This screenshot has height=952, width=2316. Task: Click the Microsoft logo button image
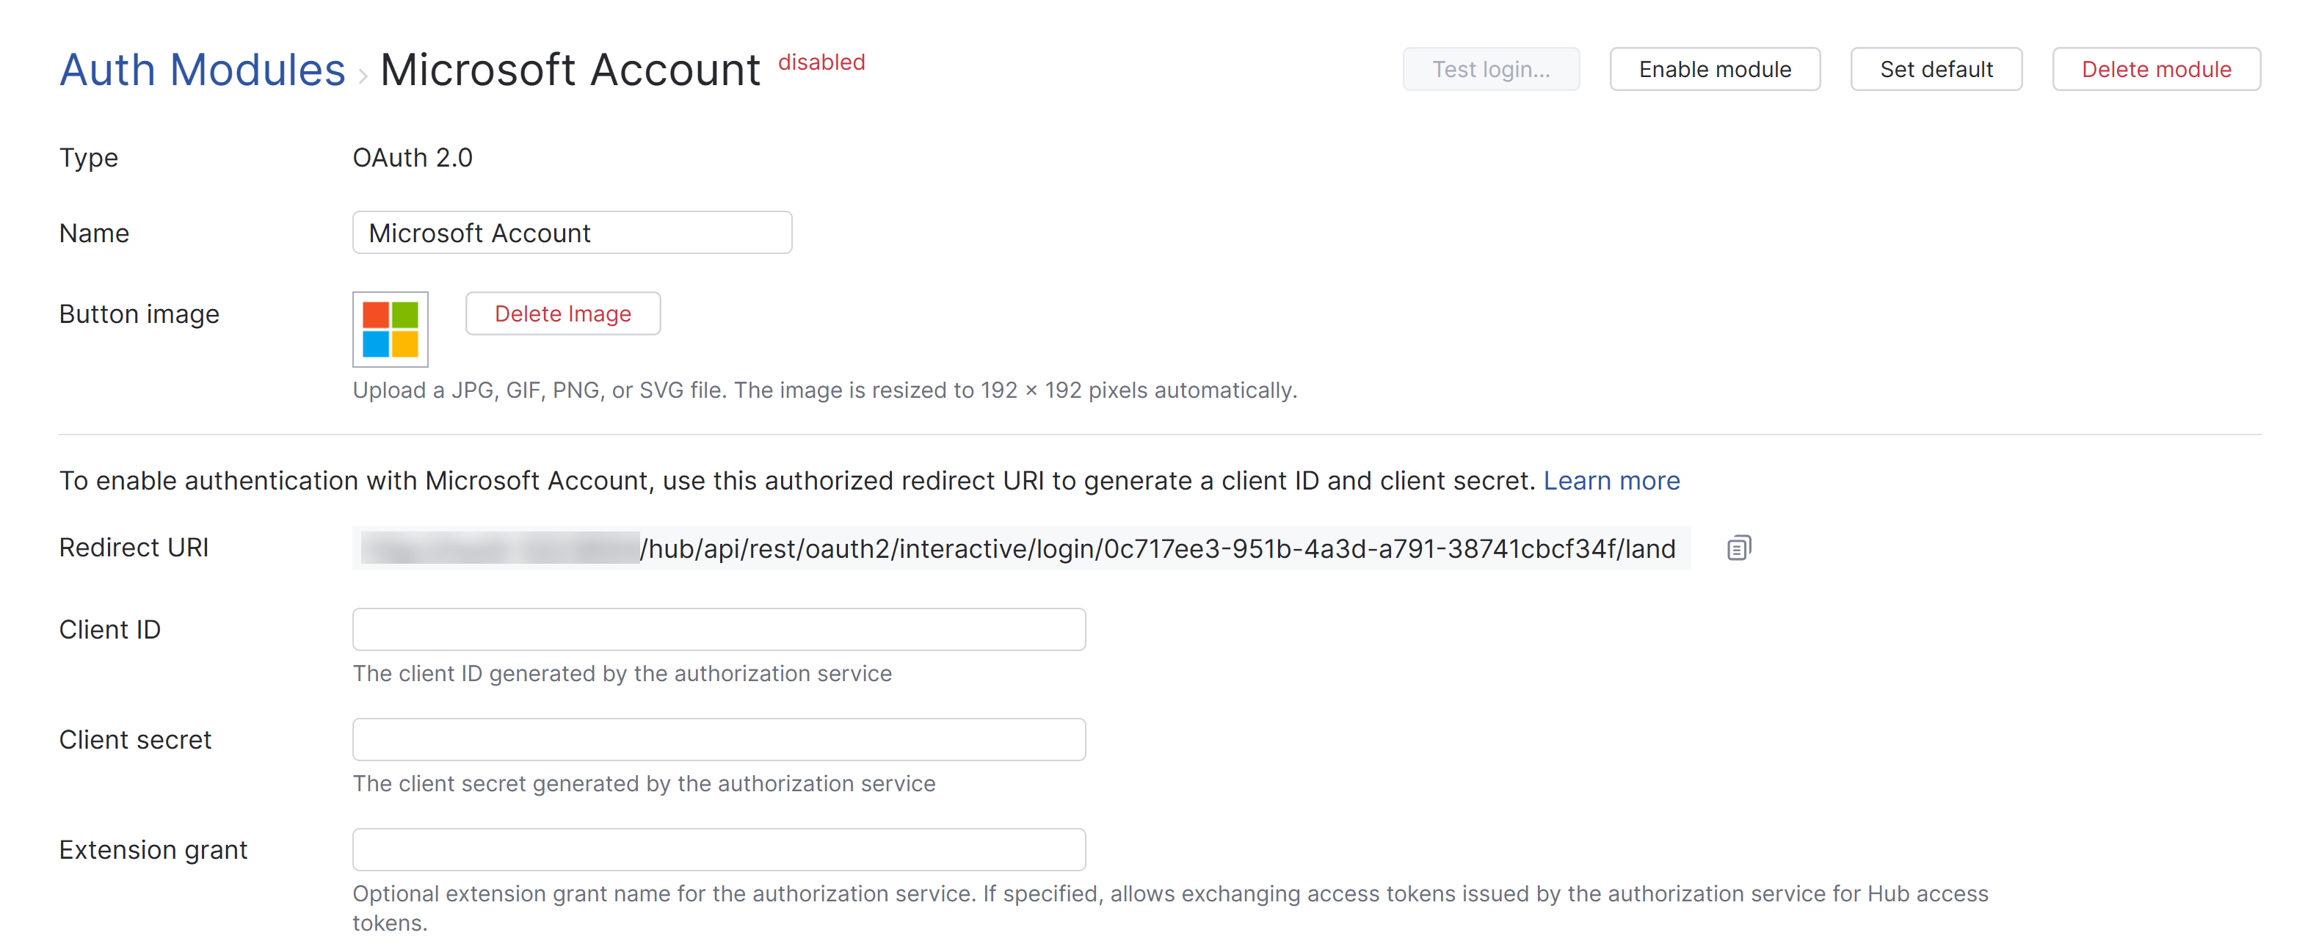(x=391, y=329)
